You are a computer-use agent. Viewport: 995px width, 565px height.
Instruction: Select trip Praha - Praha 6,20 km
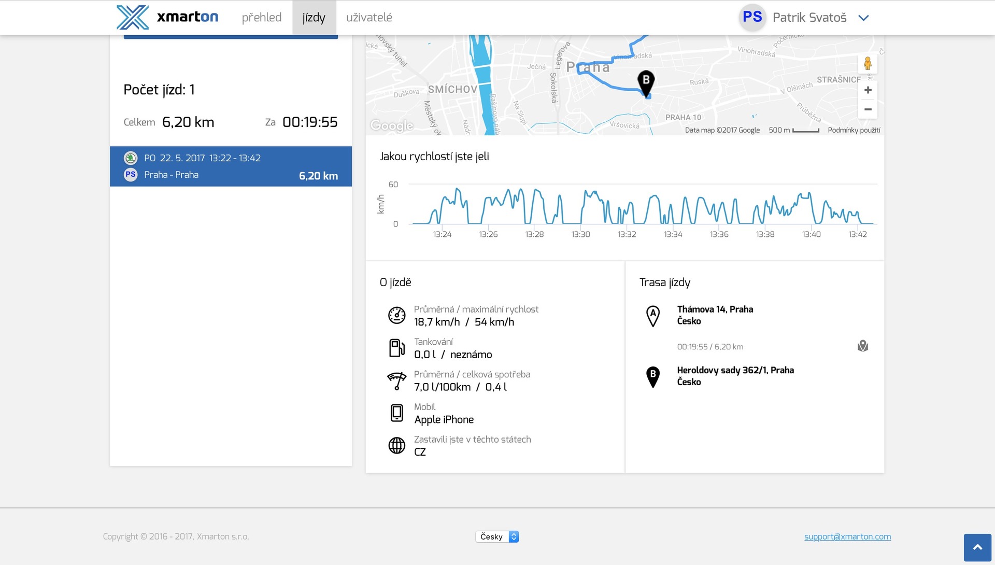point(231,166)
